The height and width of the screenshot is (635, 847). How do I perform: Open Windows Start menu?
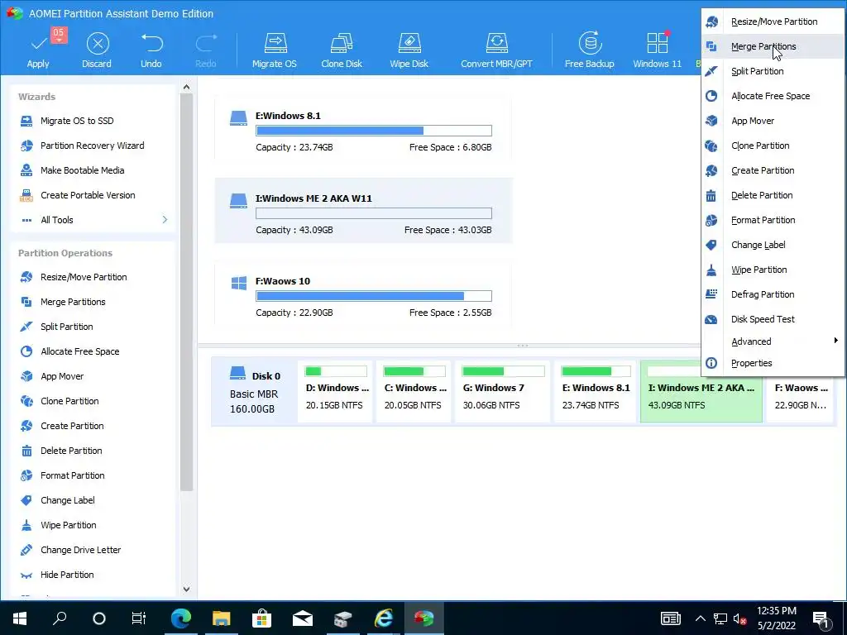click(x=20, y=618)
